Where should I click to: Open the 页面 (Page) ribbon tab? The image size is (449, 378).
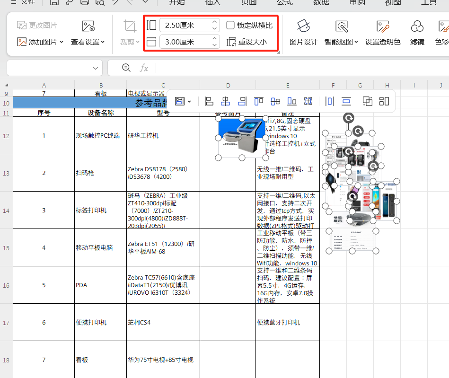pos(248,2)
